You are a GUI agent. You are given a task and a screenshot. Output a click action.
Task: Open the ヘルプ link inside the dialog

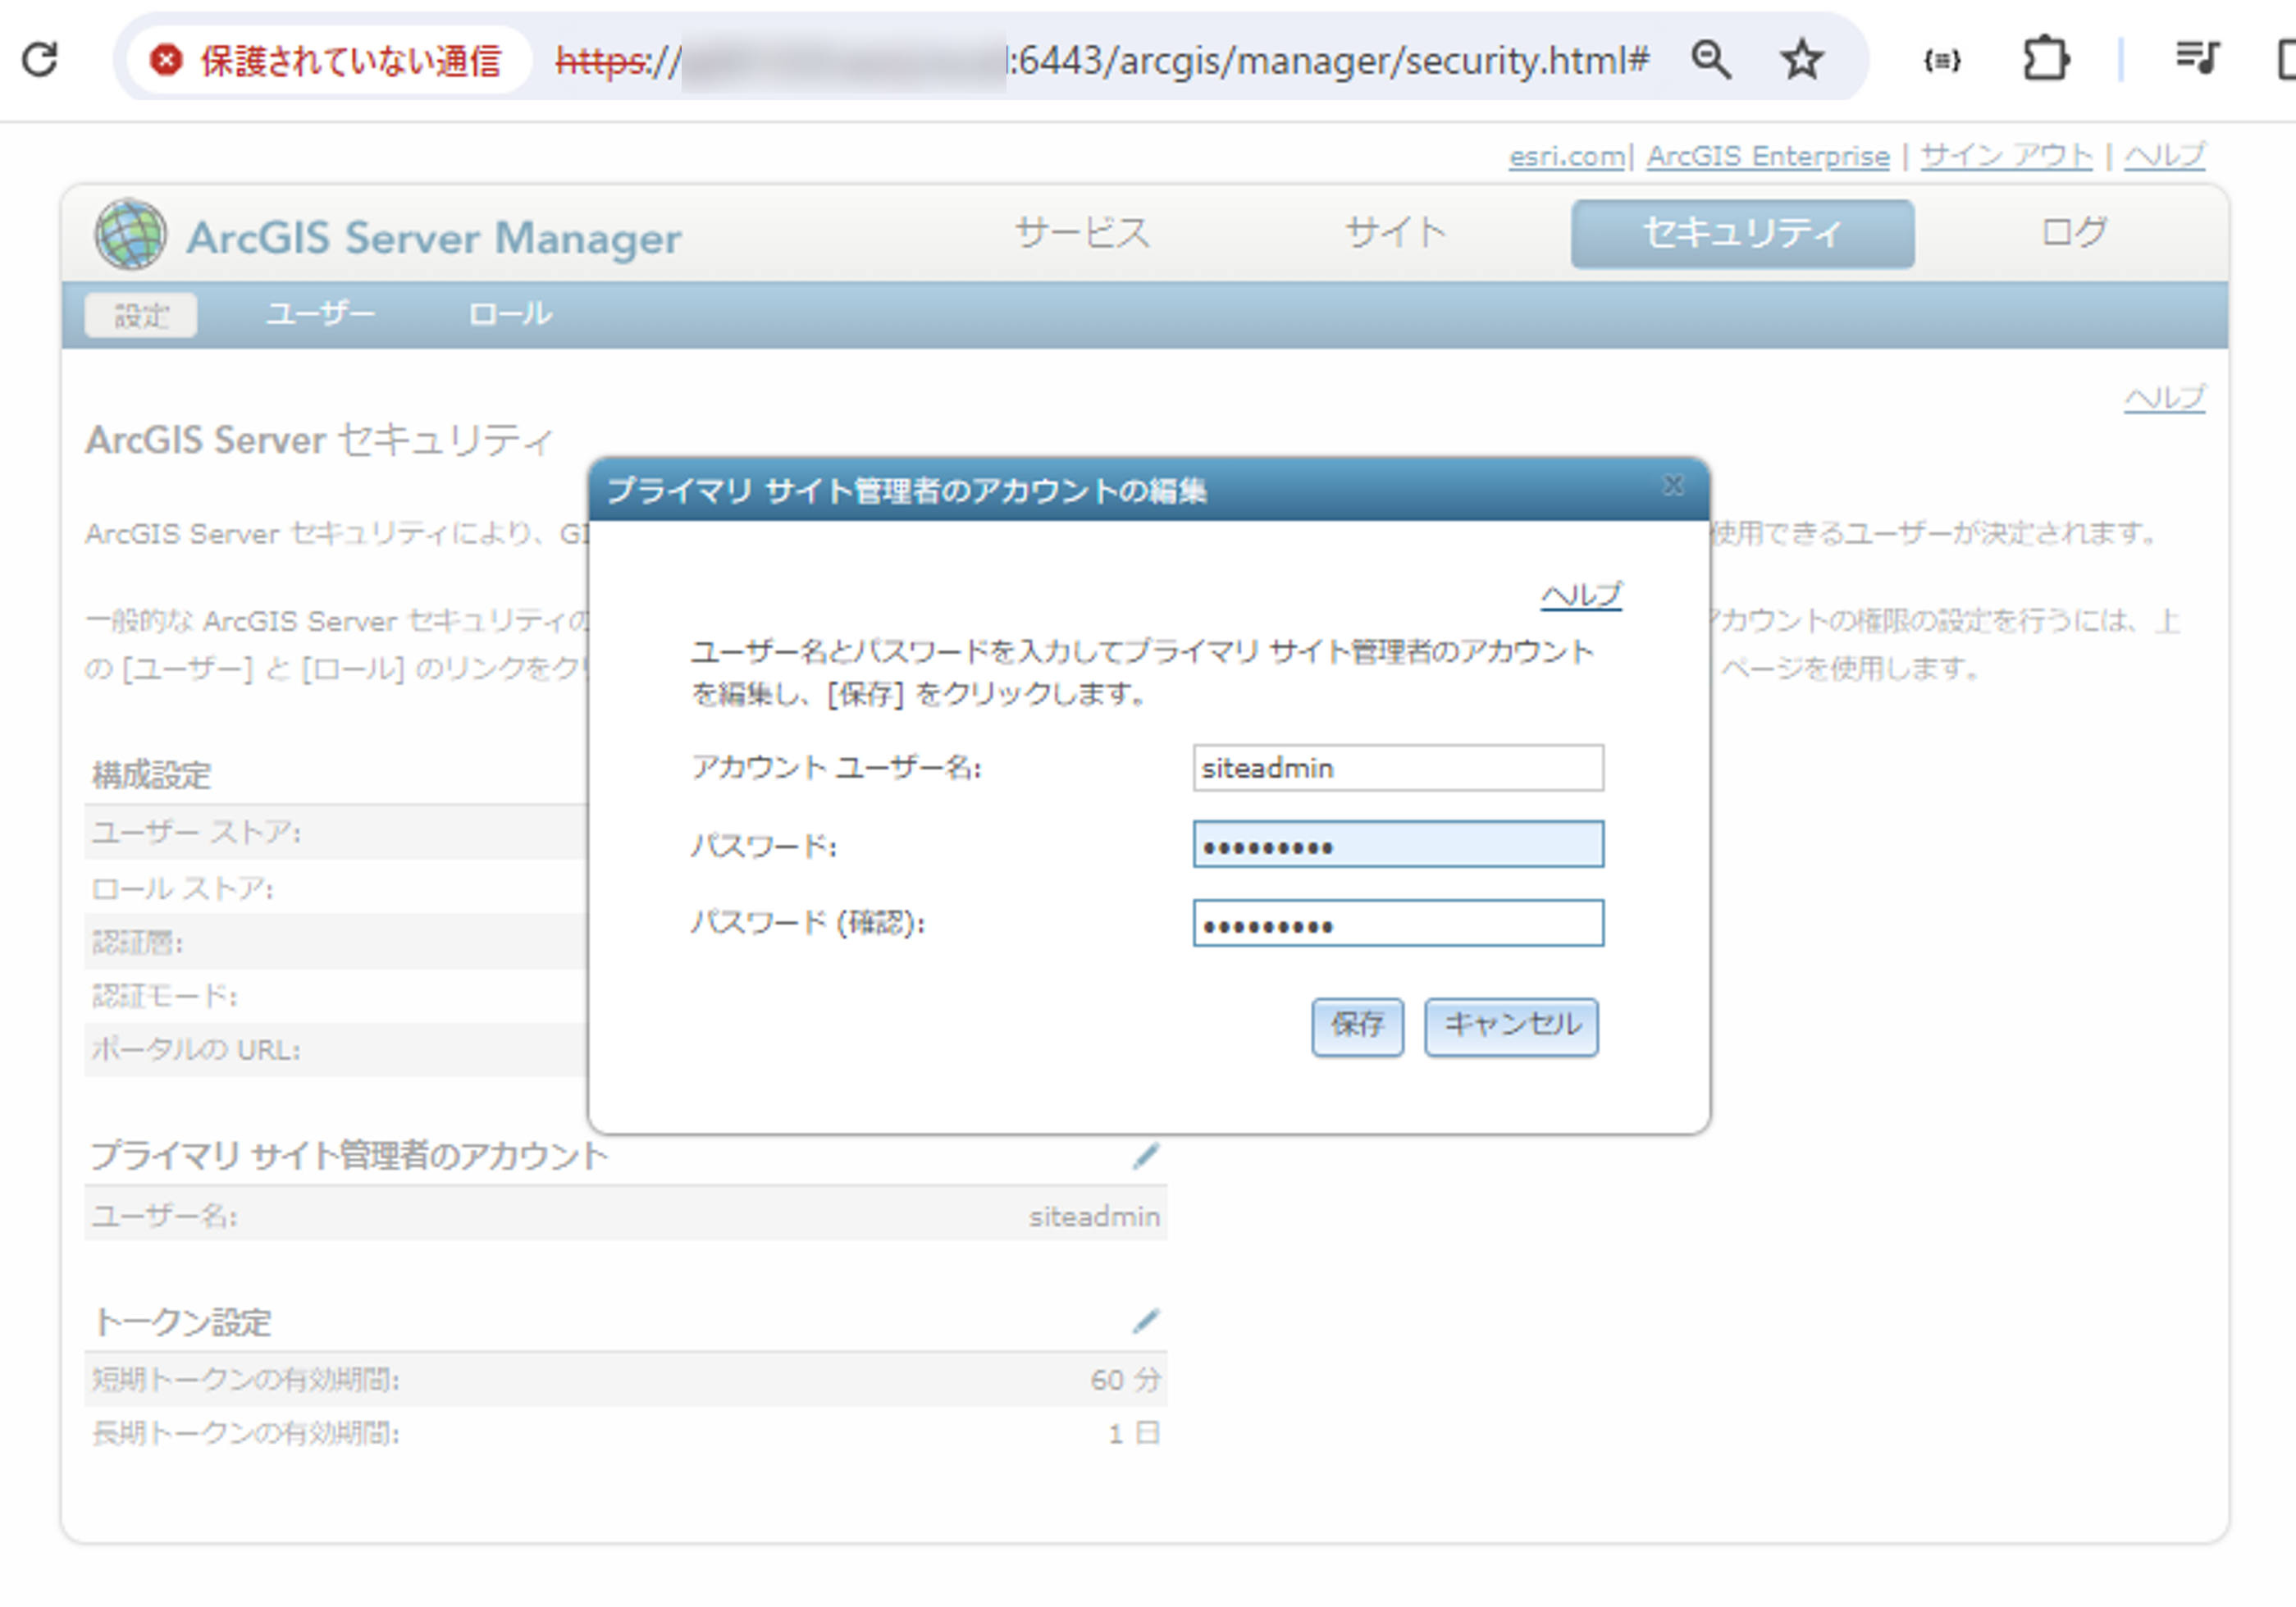coord(1581,595)
